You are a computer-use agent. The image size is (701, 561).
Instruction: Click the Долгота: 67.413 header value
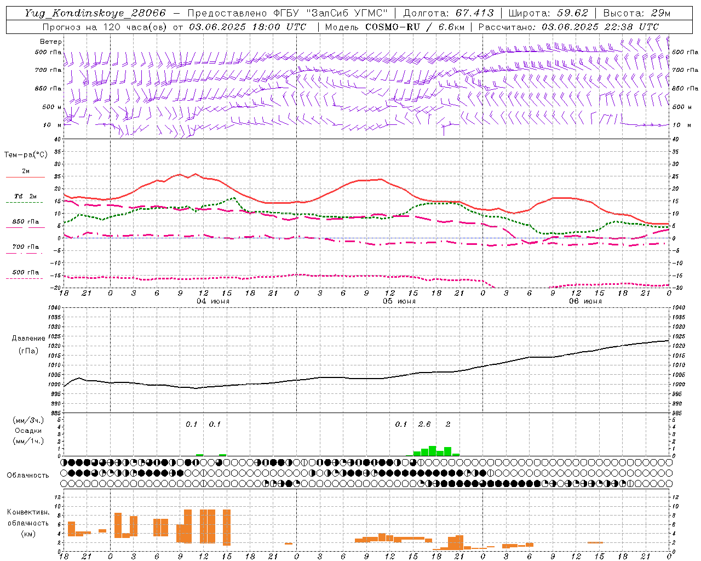[448, 13]
